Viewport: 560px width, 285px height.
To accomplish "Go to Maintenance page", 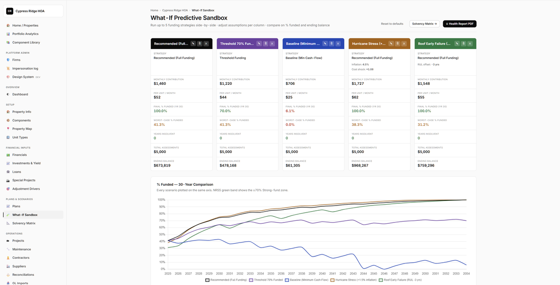I will click(x=33, y=249).
